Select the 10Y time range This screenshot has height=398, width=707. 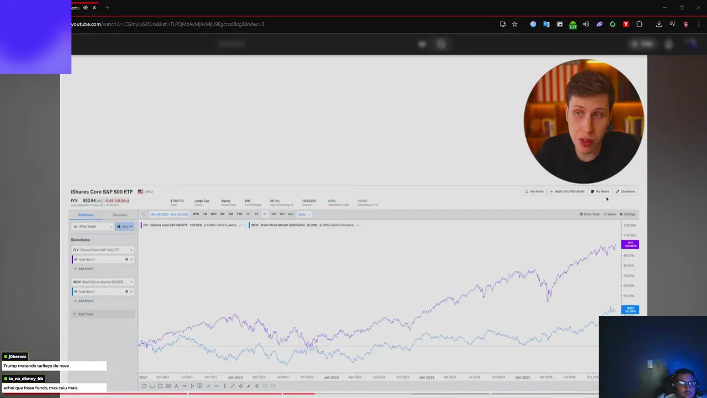coord(273,214)
